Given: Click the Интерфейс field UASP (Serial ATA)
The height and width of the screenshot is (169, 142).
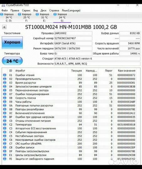Looking at the screenshot, I should tap(73, 43).
